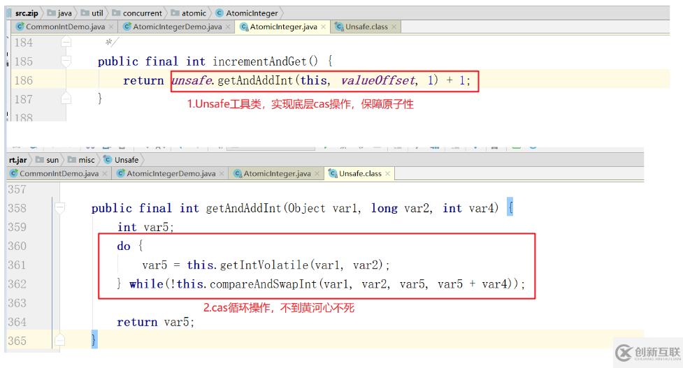Click highlighted opening brace on line 358

[x=510, y=207]
